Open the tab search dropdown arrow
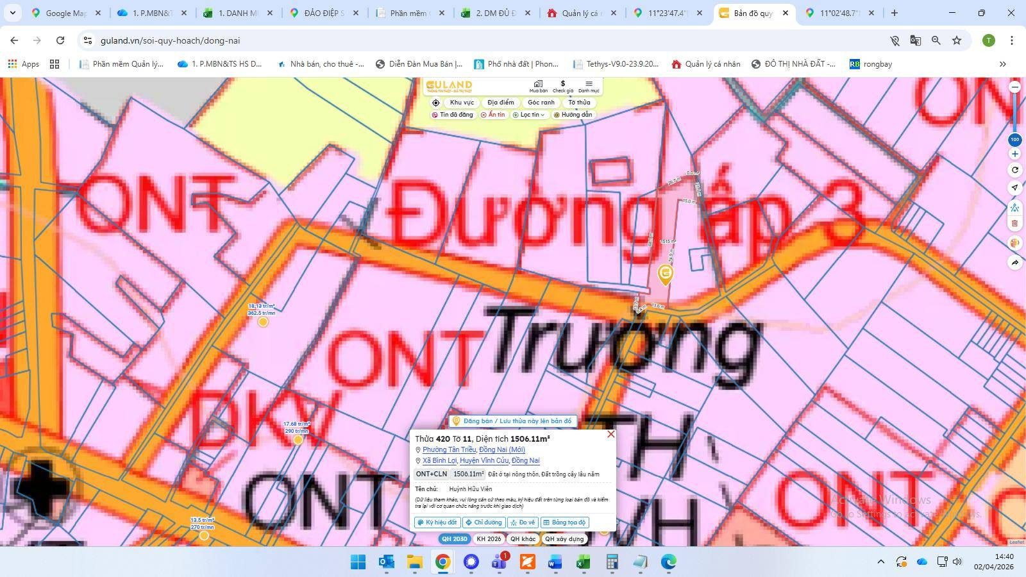The height and width of the screenshot is (577, 1026). (12, 13)
